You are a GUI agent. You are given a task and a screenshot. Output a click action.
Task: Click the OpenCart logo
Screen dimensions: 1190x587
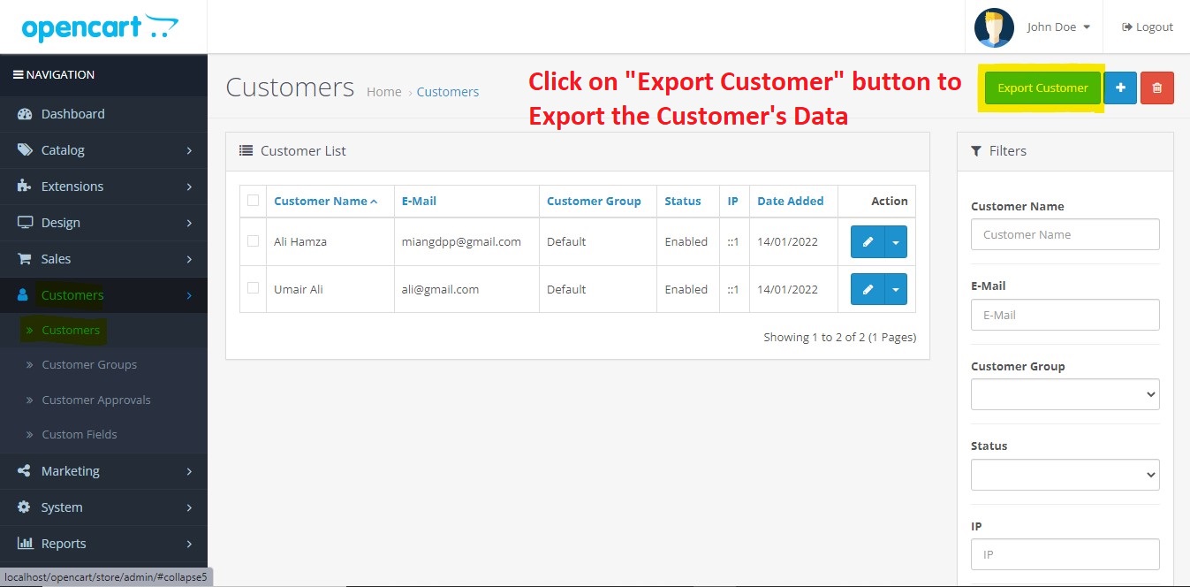(x=100, y=27)
